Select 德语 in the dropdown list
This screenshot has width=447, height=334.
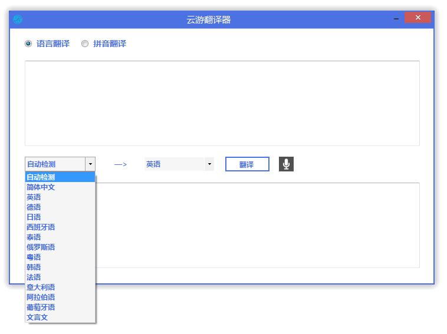click(34, 207)
